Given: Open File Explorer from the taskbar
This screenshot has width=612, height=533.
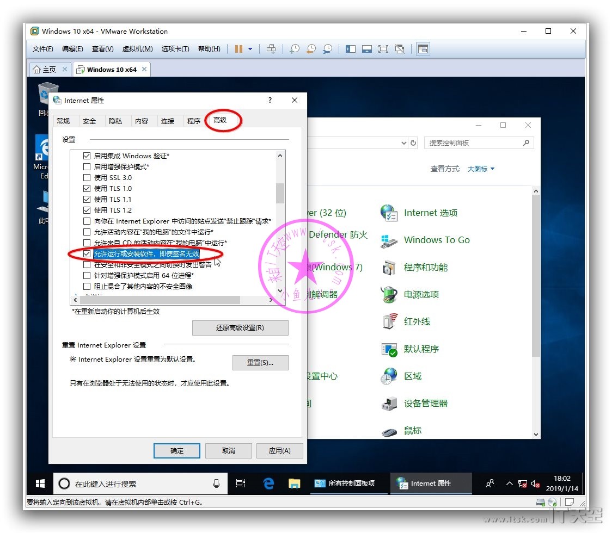Looking at the screenshot, I should 294,484.
